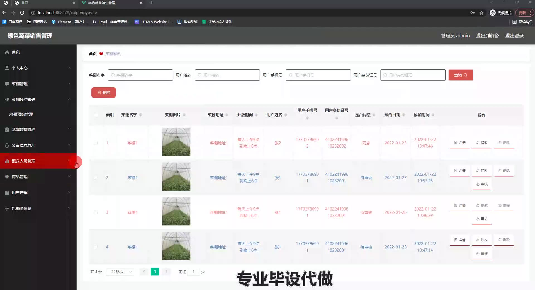Reload the page with the refresh icon
The image size is (535, 290).
click(22, 13)
